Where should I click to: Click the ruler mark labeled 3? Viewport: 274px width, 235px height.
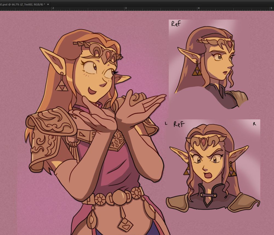(x=126, y=8)
